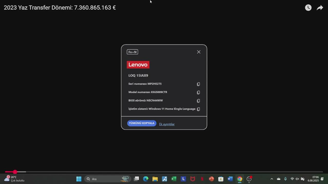Open the Windows Start menu

(x=79, y=179)
